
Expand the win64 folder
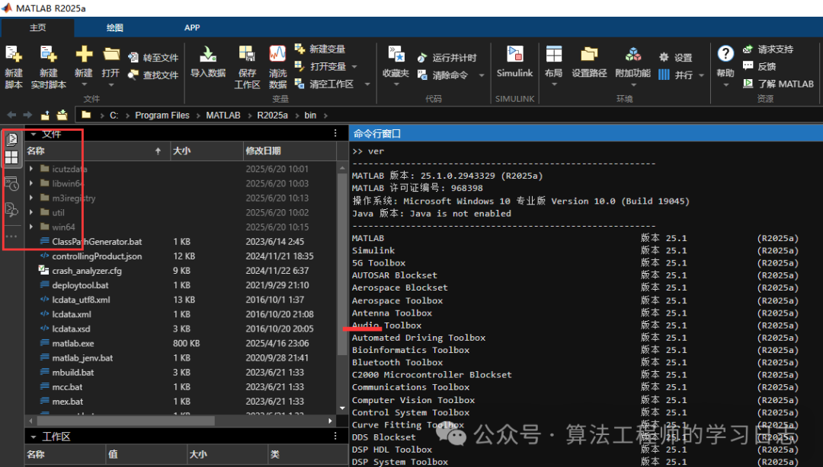31,227
